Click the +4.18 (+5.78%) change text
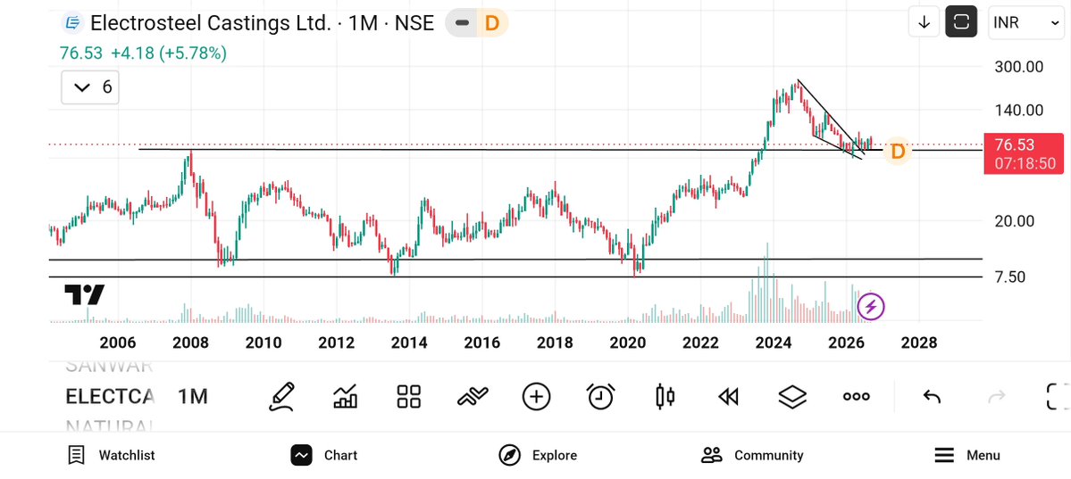The width and height of the screenshot is (1071, 479). click(x=169, y=54)
